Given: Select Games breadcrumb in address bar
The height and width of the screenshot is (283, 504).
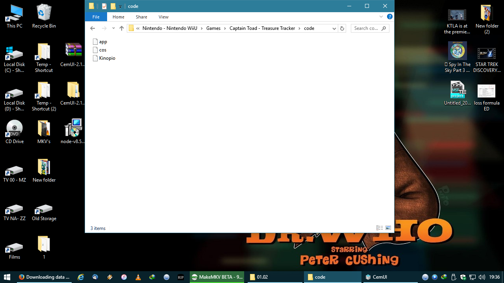Looking at the screenshot, I should click(x=213, y=28).
